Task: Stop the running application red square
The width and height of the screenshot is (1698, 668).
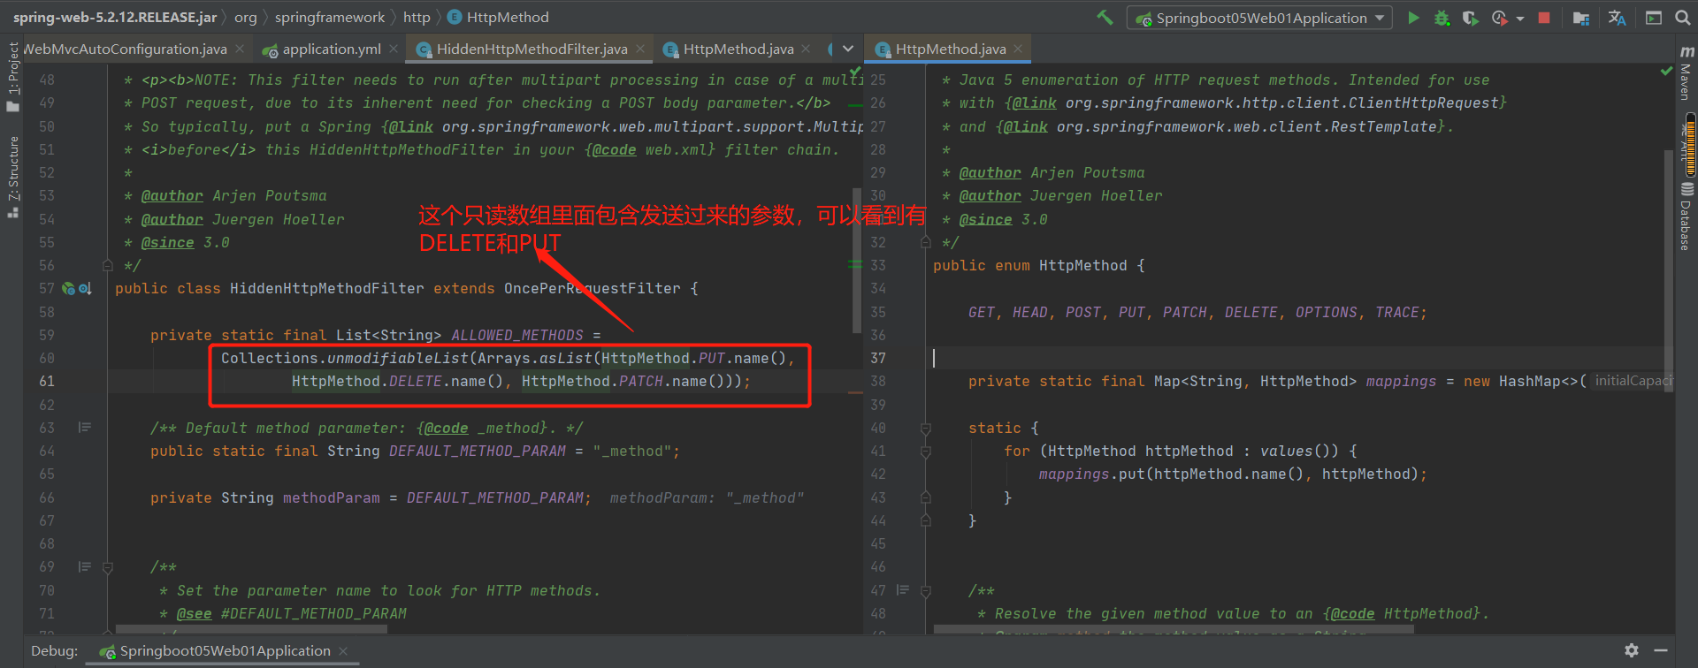Action: click(x=1544, y=18)
